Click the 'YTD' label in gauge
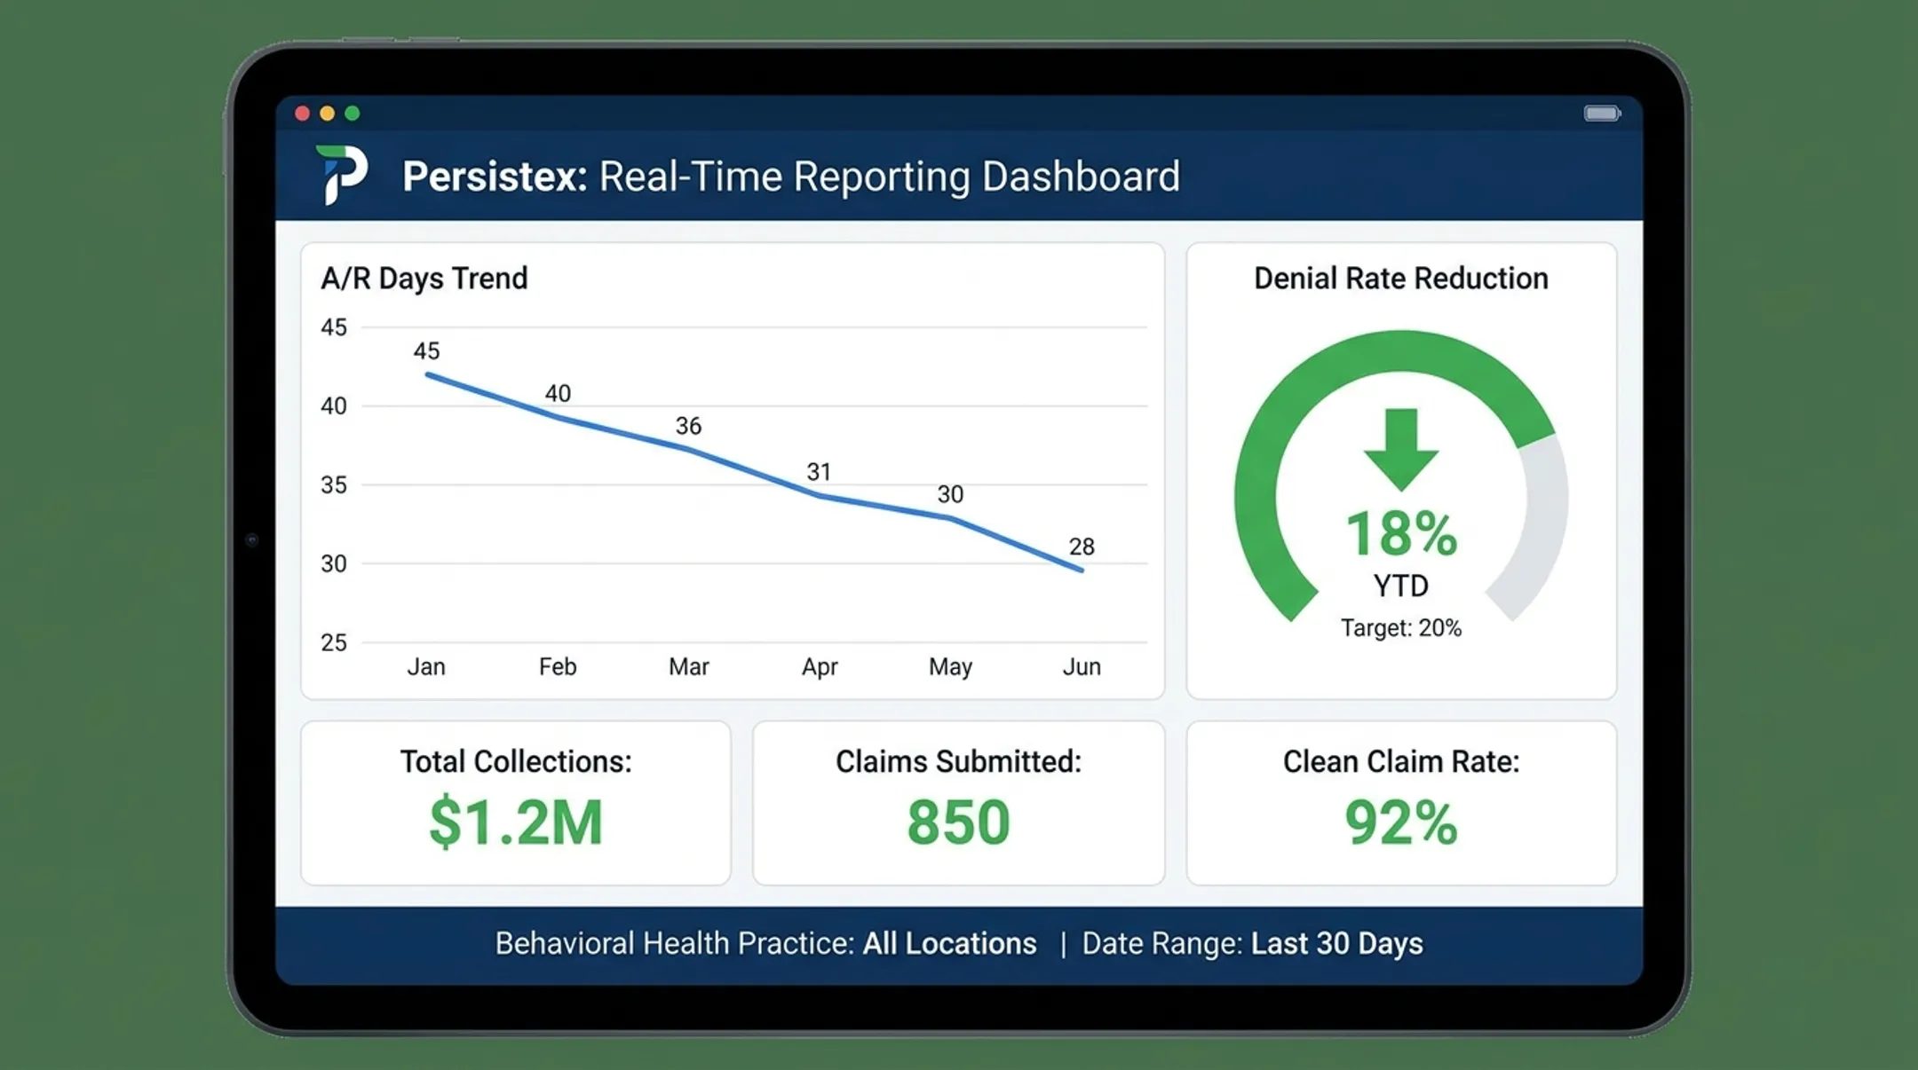 pos(1401,586)
